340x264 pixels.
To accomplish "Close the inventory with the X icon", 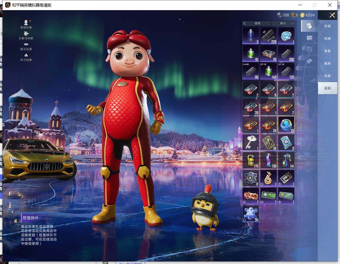I will click(x=332, y=15).
